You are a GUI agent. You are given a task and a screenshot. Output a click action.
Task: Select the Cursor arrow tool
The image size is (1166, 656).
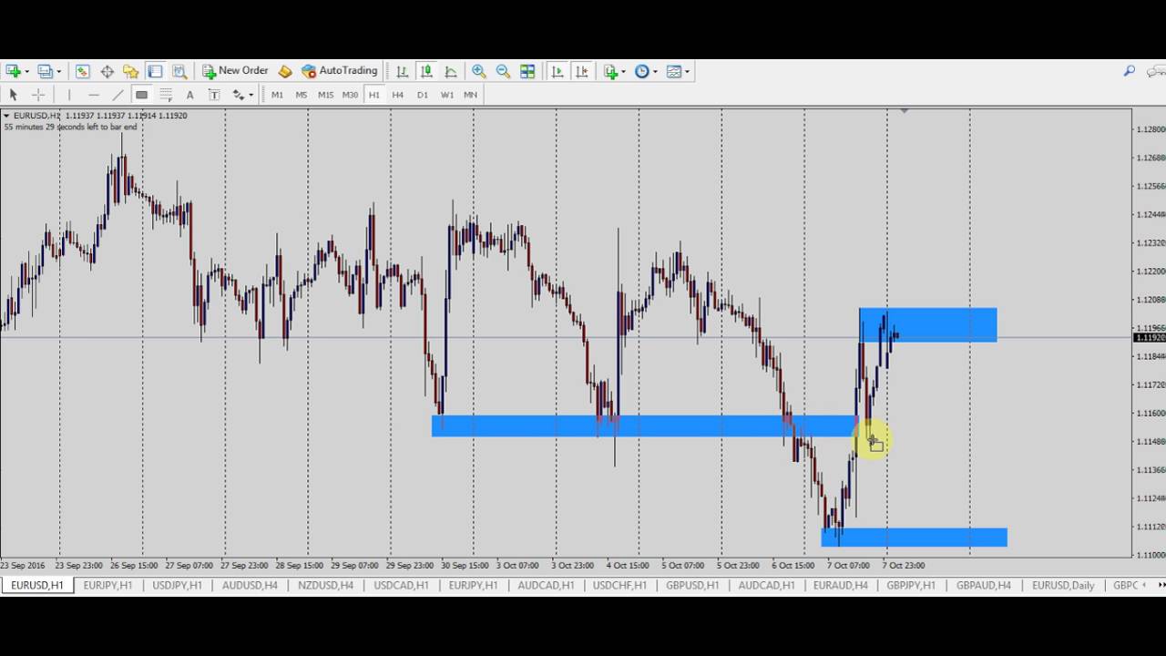(13, 95)
